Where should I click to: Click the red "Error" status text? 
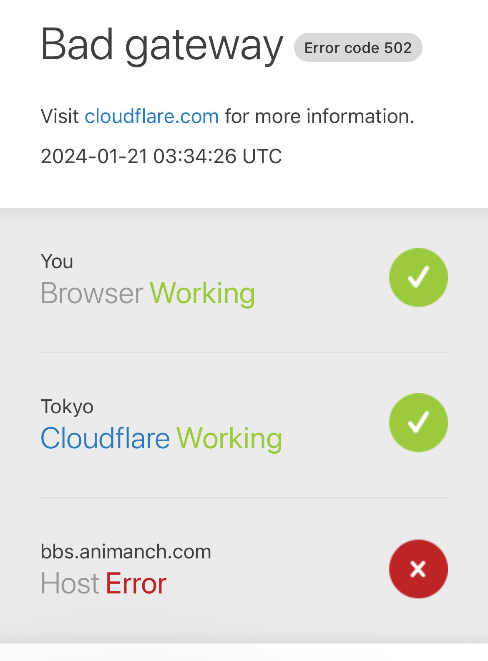[136, 583]
